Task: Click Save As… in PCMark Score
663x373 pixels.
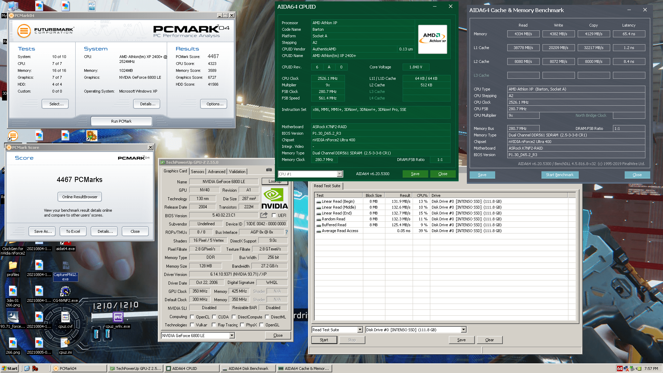Action: coord(43,231)
